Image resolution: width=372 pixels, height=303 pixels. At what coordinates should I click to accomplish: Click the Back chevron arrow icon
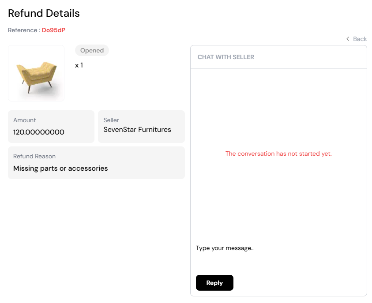348,39
